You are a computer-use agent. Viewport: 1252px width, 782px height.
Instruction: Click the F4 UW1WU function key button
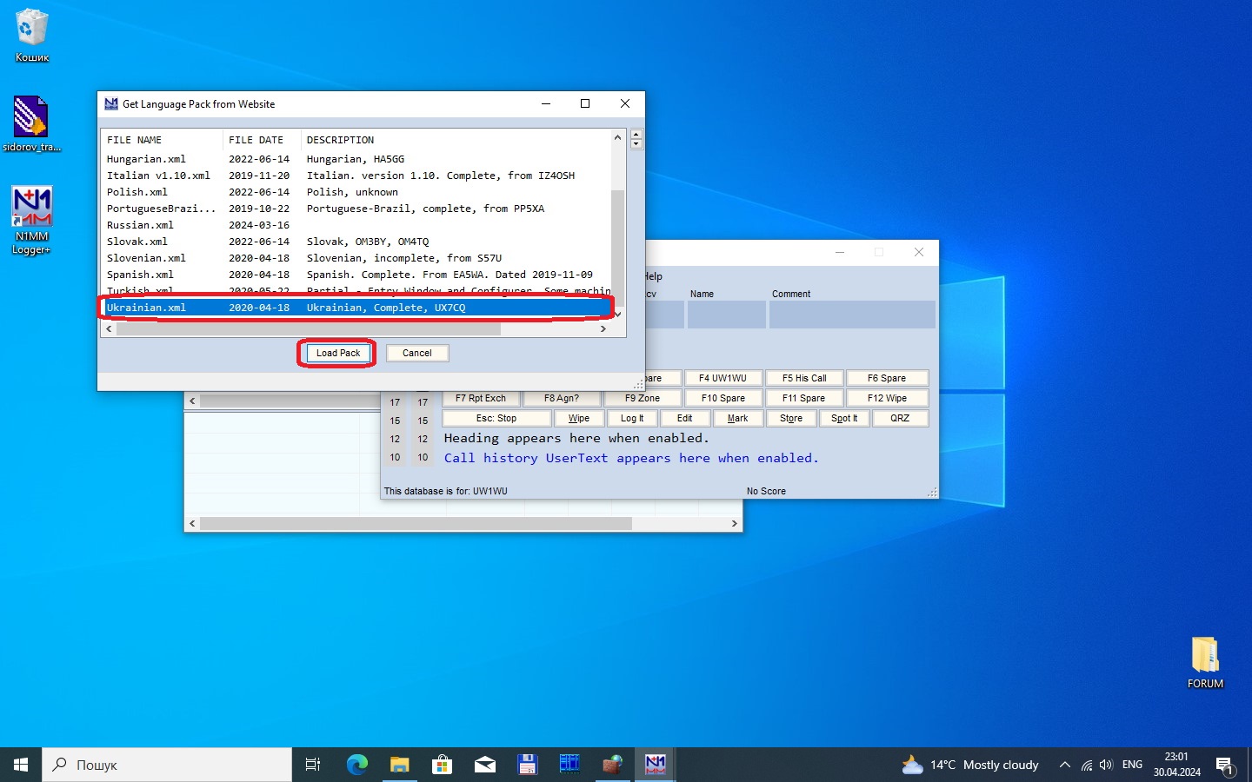click(x=723, y=378)
